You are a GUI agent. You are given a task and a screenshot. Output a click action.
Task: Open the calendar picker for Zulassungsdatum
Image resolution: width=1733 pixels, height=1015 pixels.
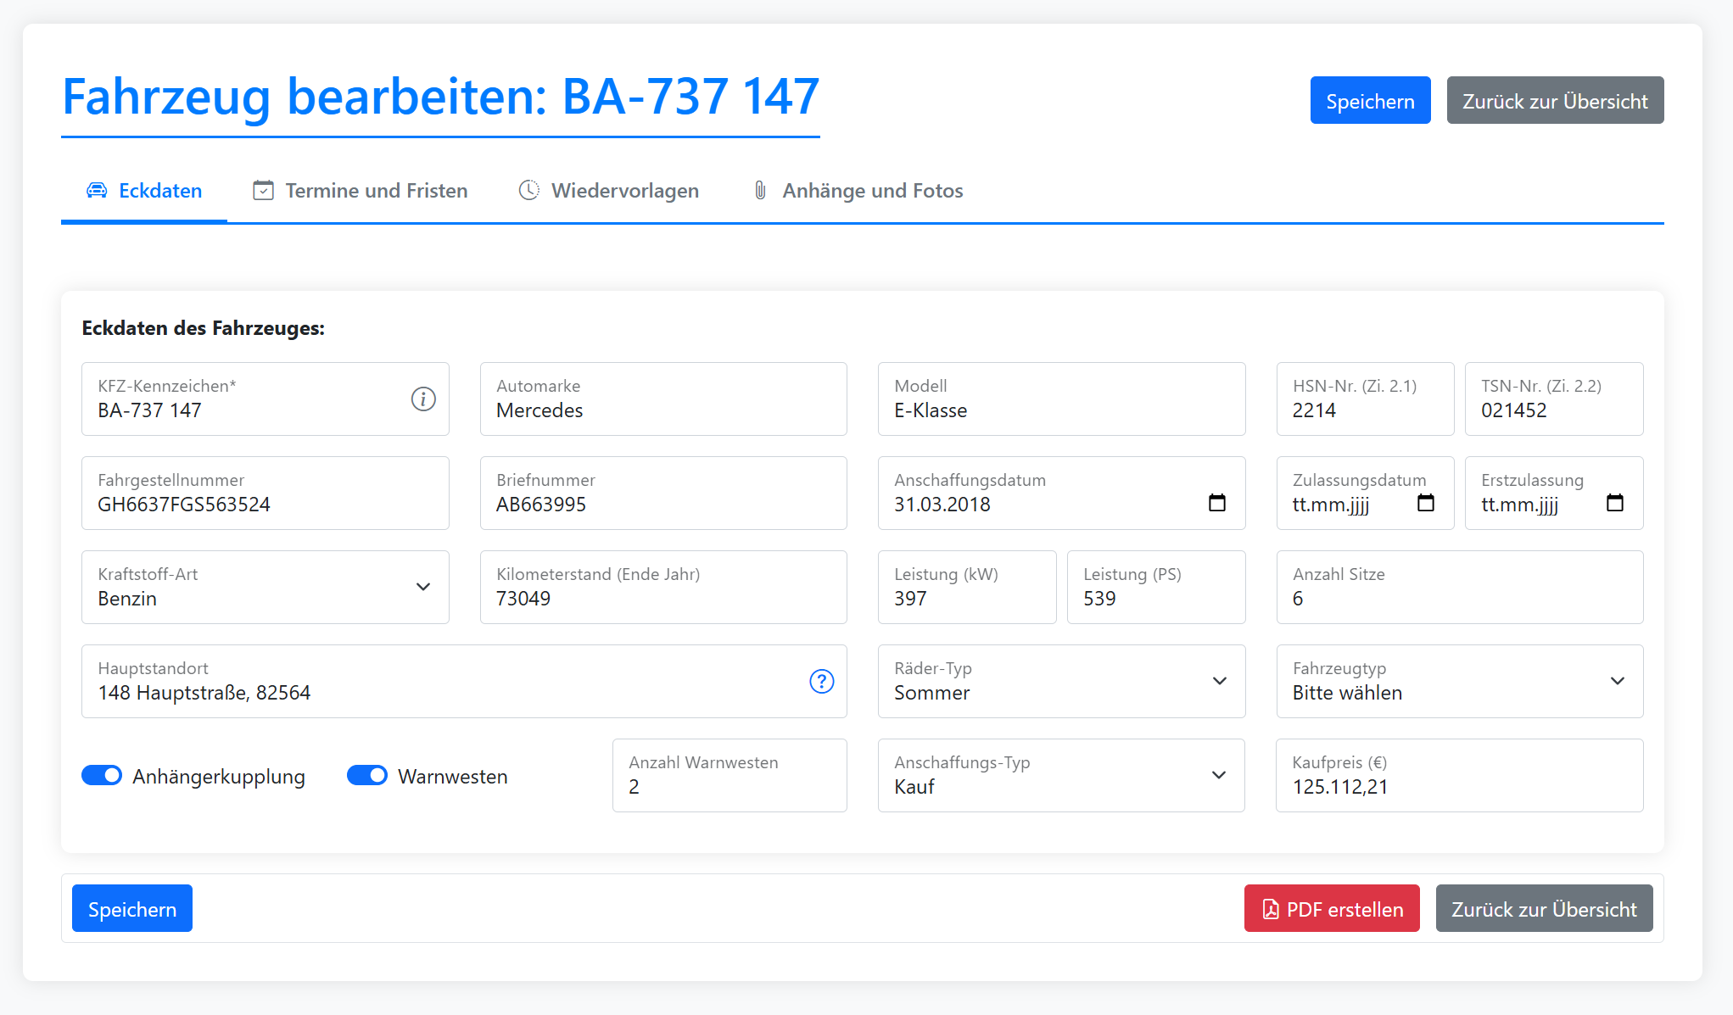(x=1426, y=503)
